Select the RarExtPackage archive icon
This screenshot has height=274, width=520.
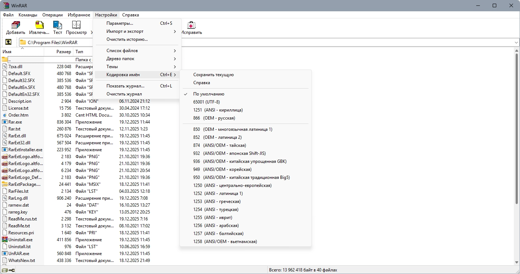5,184
